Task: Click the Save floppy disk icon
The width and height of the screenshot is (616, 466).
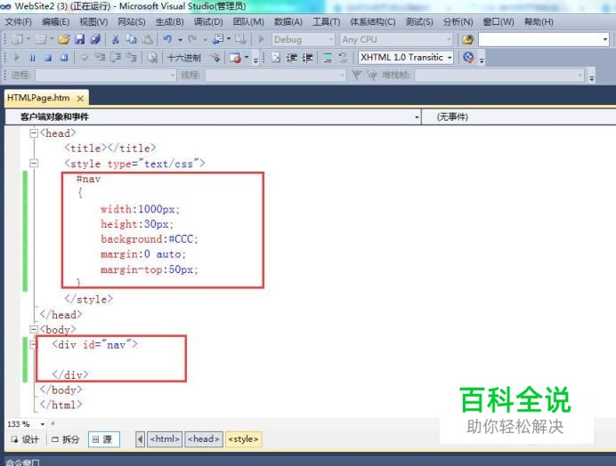Action: click(80, 39)
